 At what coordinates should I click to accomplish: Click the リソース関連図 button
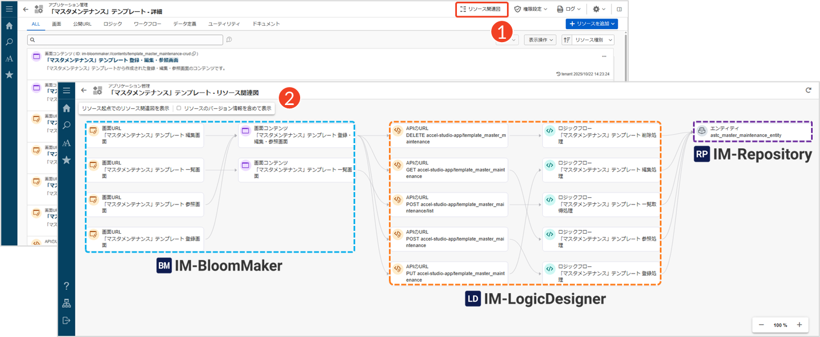pyautogui.click(x=481, y=9)
